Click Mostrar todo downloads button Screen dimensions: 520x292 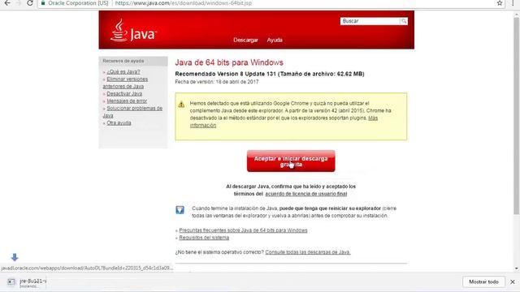click(483, 281)
